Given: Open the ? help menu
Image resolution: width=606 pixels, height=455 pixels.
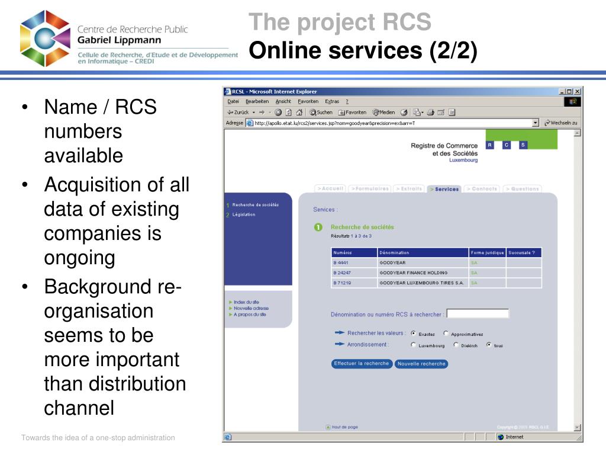Looking at the screenshot, I should click(x=347, y=101).
